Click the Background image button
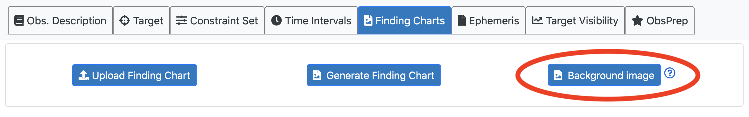 click(604, 75)
